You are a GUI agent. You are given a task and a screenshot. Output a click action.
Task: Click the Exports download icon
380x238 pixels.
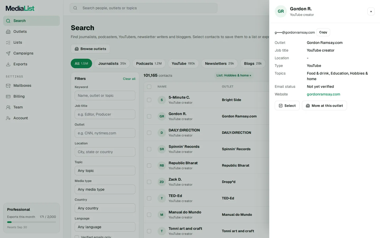tap(8, 64)
